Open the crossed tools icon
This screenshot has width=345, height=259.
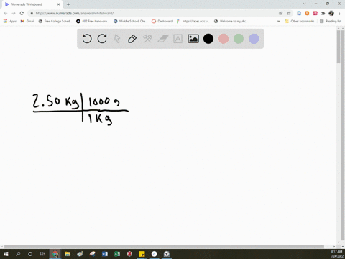click(147, 39)
